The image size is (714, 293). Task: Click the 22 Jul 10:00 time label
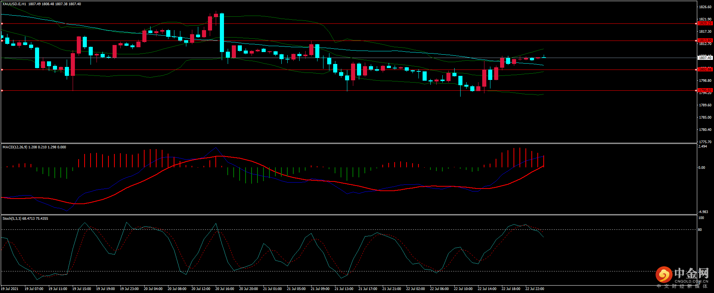point(463,289)
